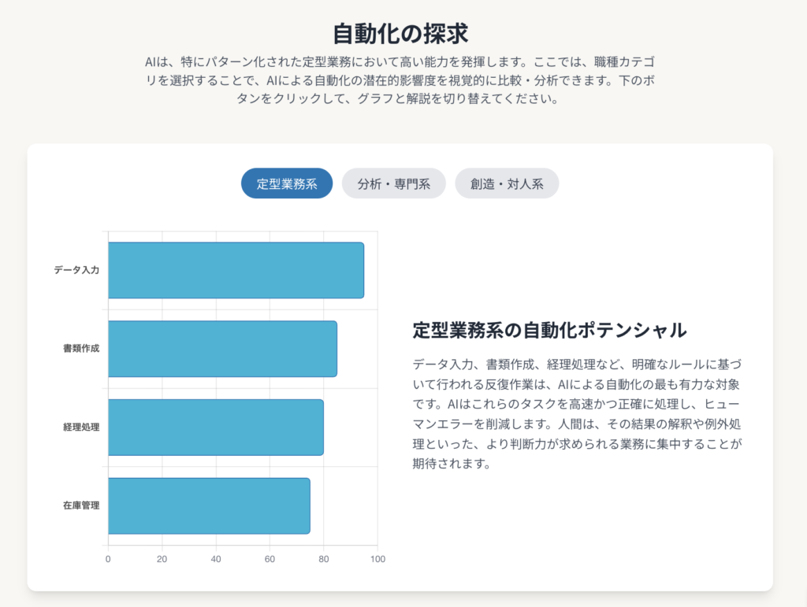
Task: Click the 在庫管理 chart bar
Action: tap(209, 505)
